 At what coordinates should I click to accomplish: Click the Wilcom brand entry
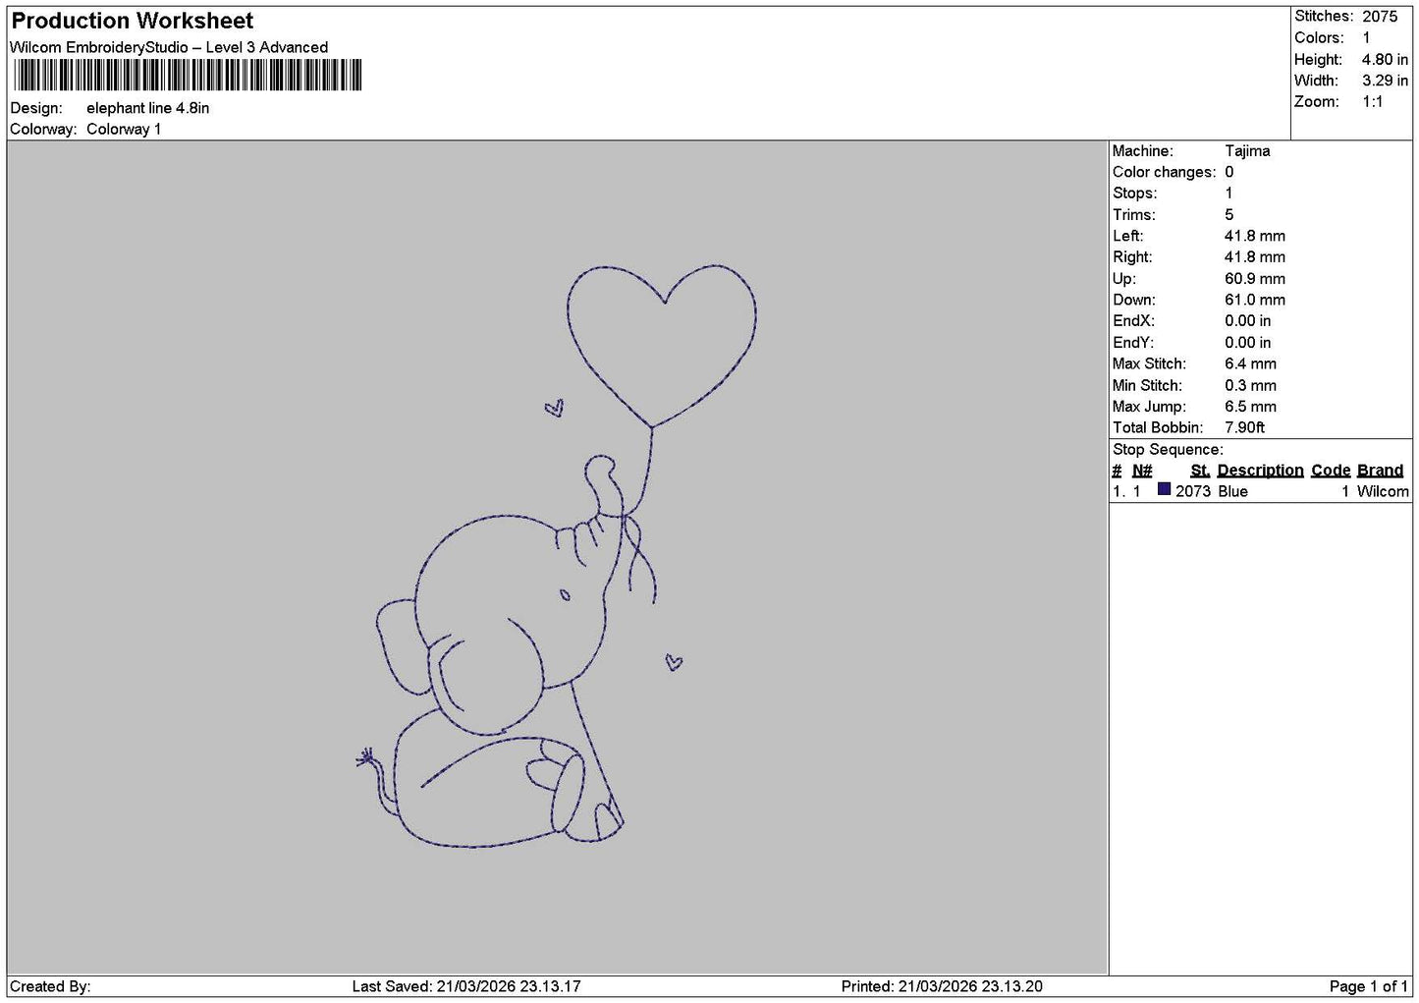pyautogui.click(x=1383, y=491)
